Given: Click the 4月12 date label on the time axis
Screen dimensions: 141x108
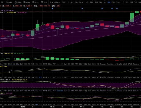Looking at the screenshot, I should pyautogui.click(x=82, y=107).
